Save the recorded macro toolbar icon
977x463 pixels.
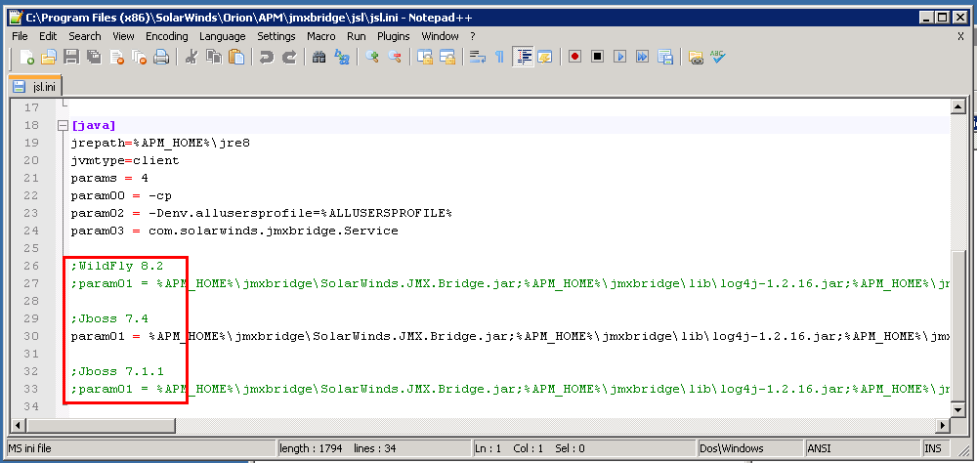pyautogui.click(x=664, y=58)
